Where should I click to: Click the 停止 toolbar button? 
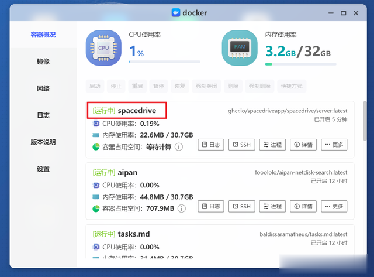(x=116, y=86)
